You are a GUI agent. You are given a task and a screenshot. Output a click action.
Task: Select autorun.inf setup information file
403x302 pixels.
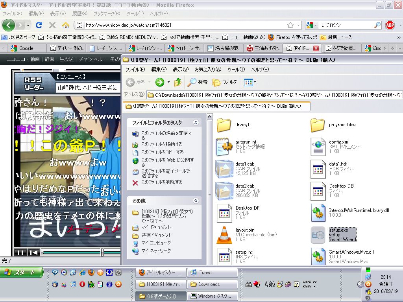tap(240, 147)
